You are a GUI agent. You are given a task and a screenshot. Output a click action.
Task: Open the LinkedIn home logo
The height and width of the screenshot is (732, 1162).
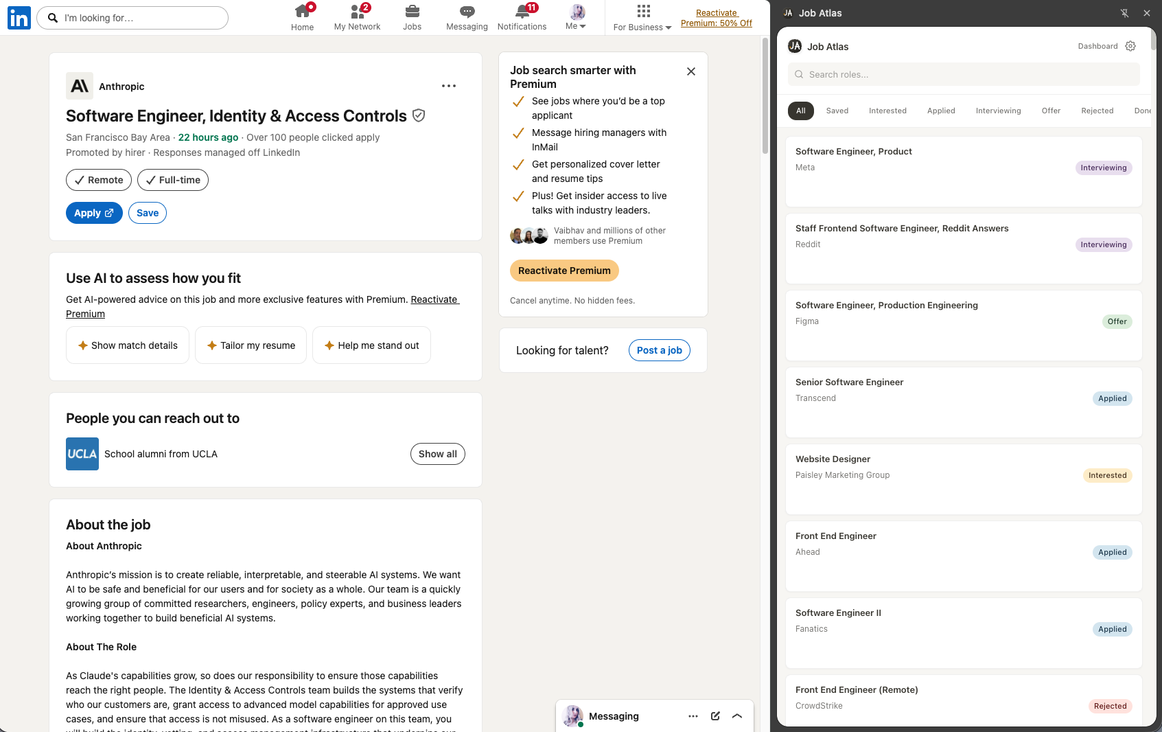pyautogui.click(x=19, y=18)
